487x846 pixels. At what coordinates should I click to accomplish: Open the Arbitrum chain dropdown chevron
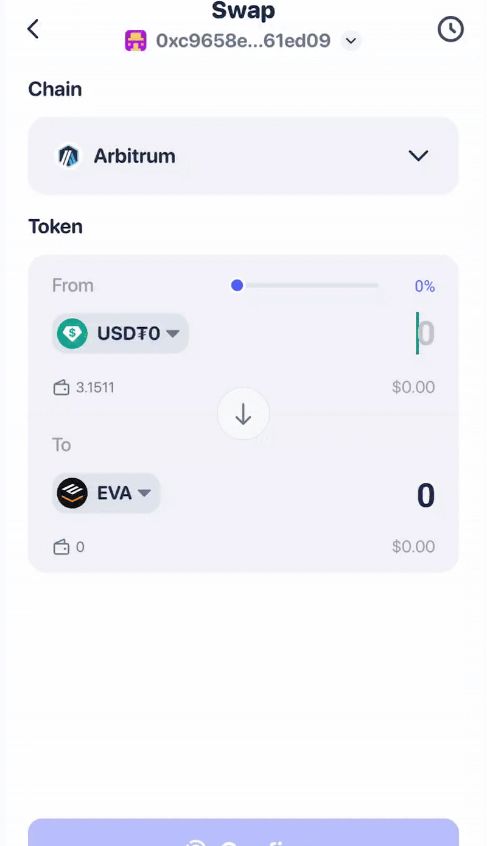pos(418,156)
